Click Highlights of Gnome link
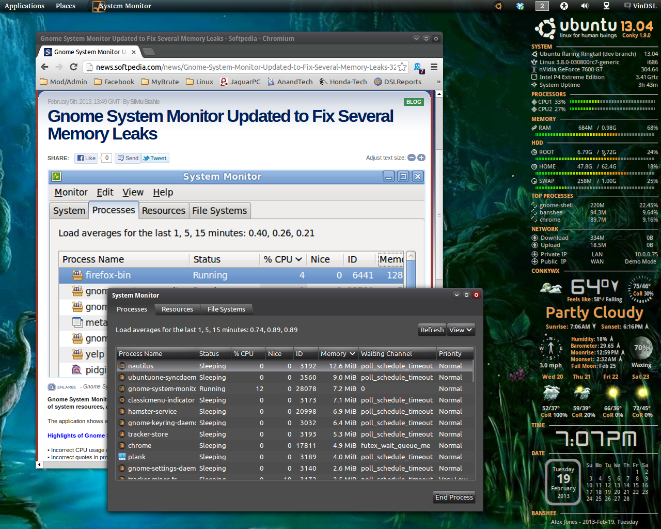The image size is (661, 529). tap(76, 435)
